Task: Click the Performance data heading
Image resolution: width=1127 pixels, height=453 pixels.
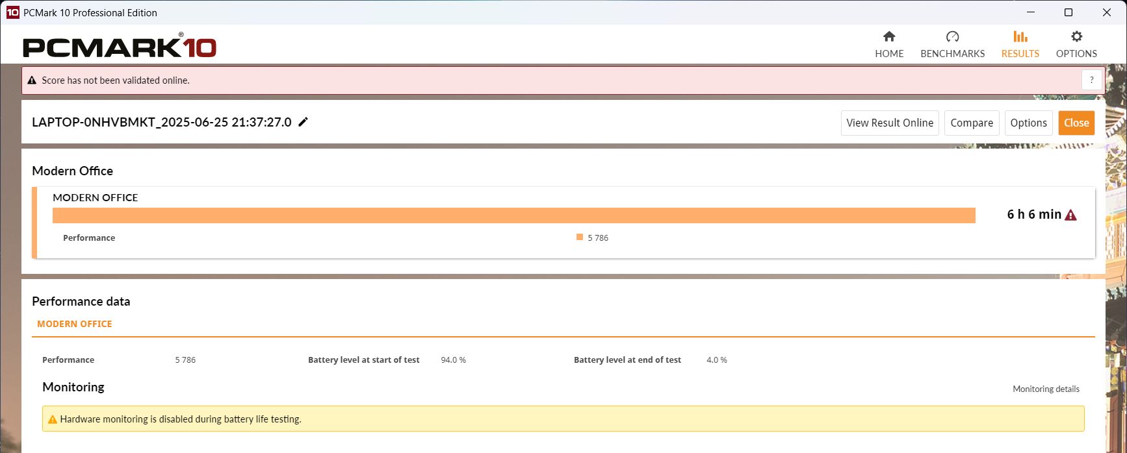Action: click(81, 301)
